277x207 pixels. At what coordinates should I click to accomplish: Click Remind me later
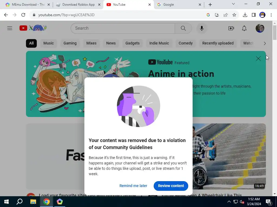pos(133,186)
